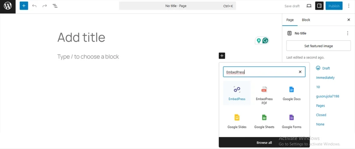
Task: Insert the Google Forms block
Action: 291,121
